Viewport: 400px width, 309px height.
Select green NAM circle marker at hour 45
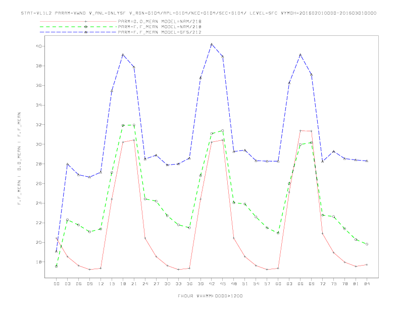[x=223, y=131]
